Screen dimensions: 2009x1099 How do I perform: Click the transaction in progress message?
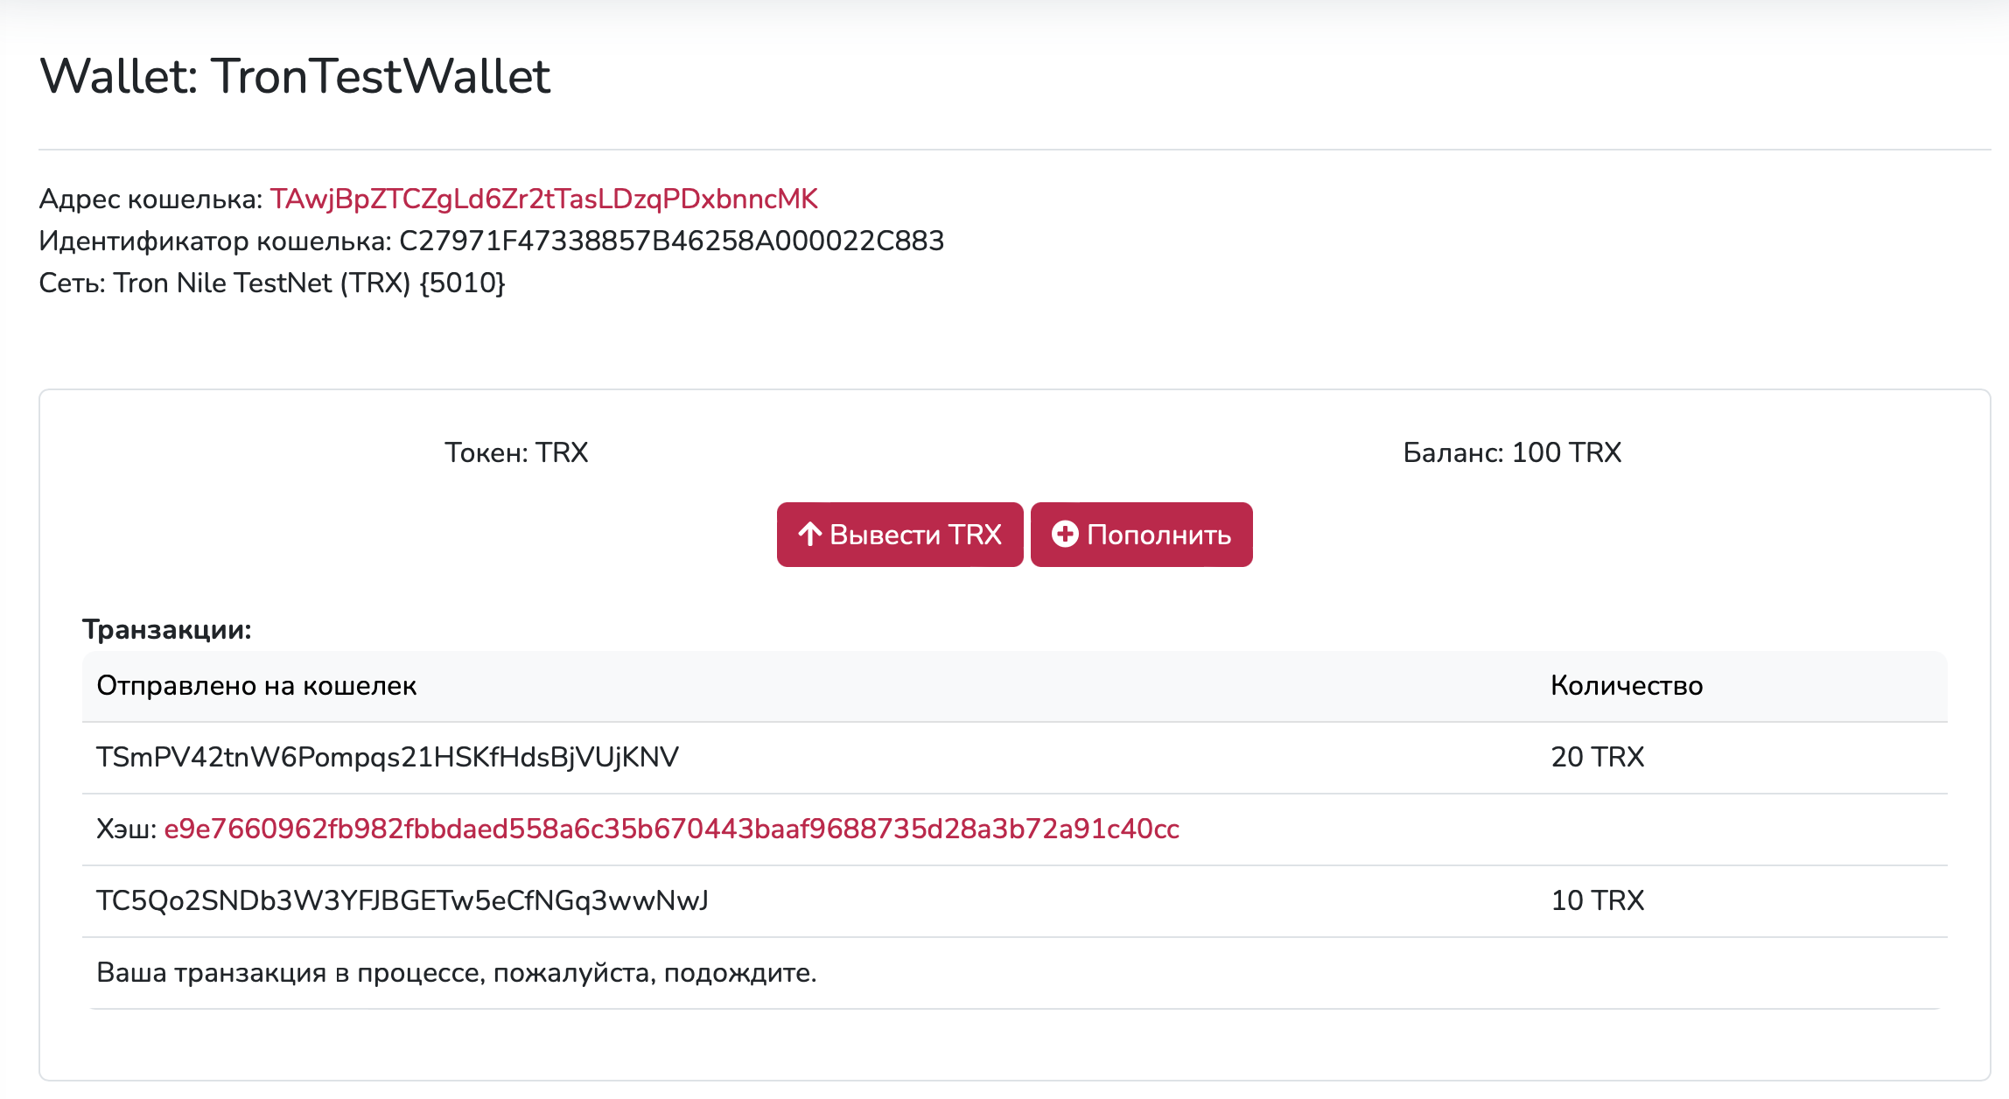(x=456, y=972)
